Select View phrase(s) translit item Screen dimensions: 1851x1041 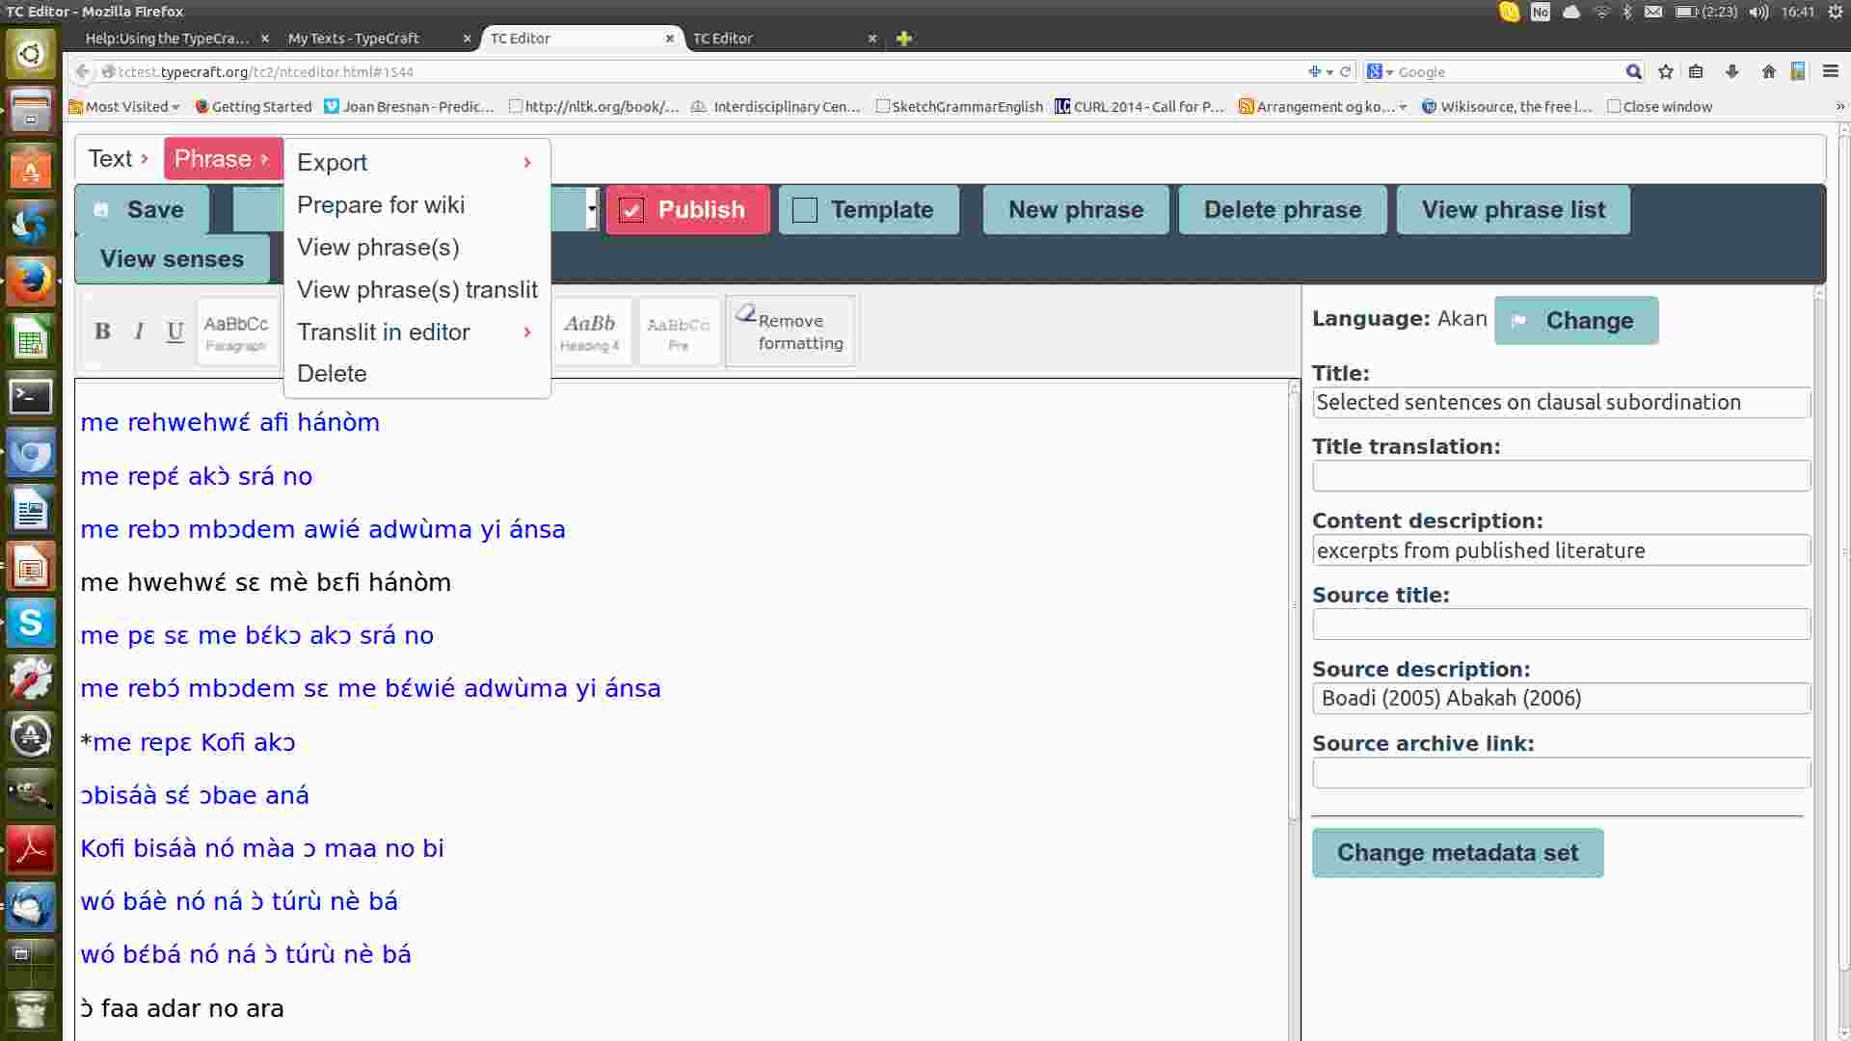pyautogui.click(x=416, y=289)
